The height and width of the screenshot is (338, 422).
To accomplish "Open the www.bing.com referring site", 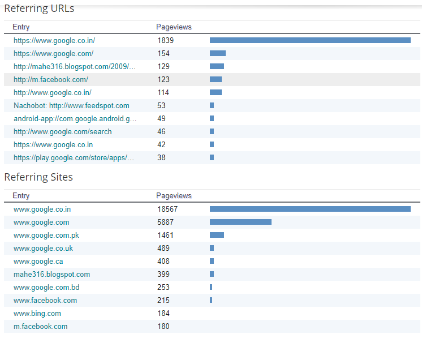I will 37,313.
